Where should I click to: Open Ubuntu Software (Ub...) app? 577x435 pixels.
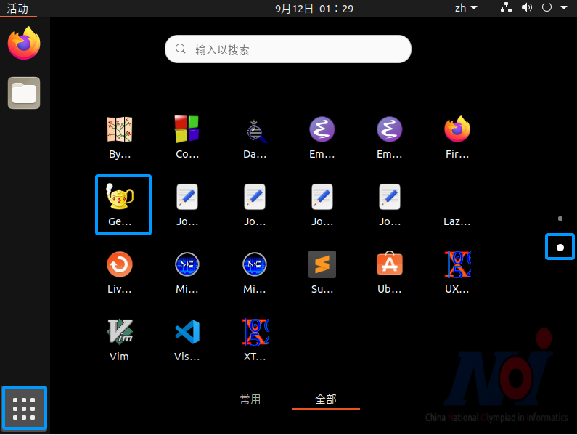(389, 272)
